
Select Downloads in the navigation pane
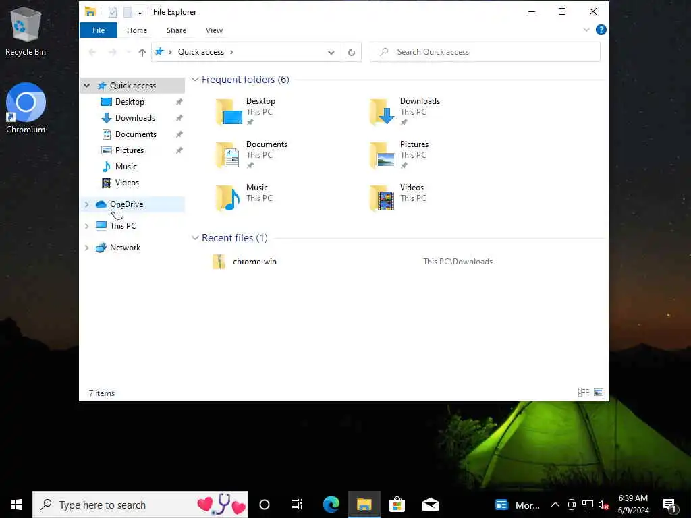(135, 118)
